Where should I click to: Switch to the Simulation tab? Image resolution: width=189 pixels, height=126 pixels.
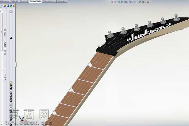click(62, 1)
